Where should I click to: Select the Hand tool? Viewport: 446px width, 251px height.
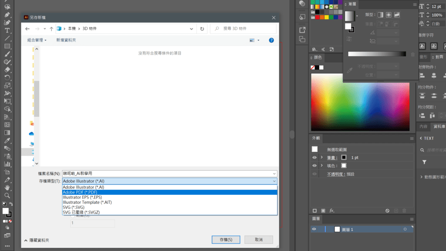(7, 188)
